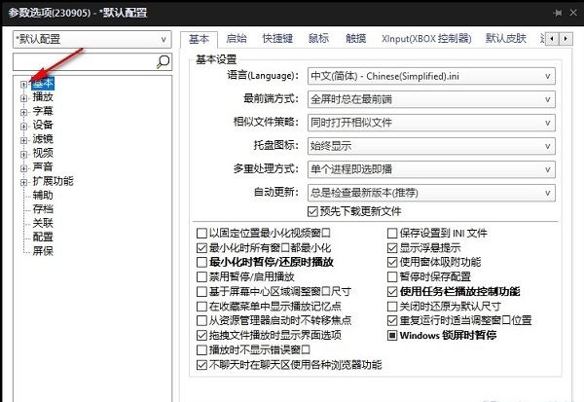
Task: Expand the 播放 tree node
Action: (22, 97)
